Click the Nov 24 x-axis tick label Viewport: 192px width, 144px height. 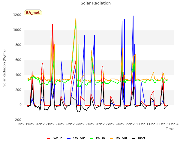74,124
